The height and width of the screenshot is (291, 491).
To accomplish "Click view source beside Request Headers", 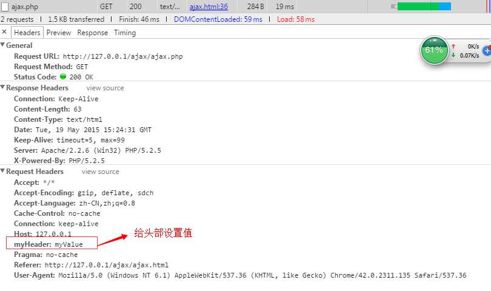I will 101,172.
